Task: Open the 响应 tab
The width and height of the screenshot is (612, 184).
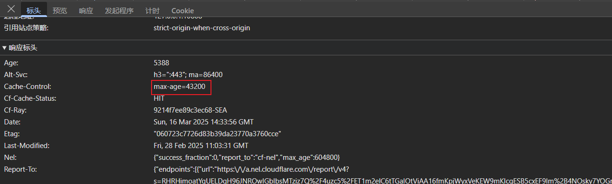Action: coord(86,10)
